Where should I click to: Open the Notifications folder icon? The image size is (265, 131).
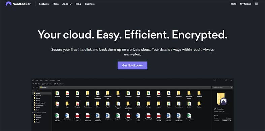coord(88,104)
